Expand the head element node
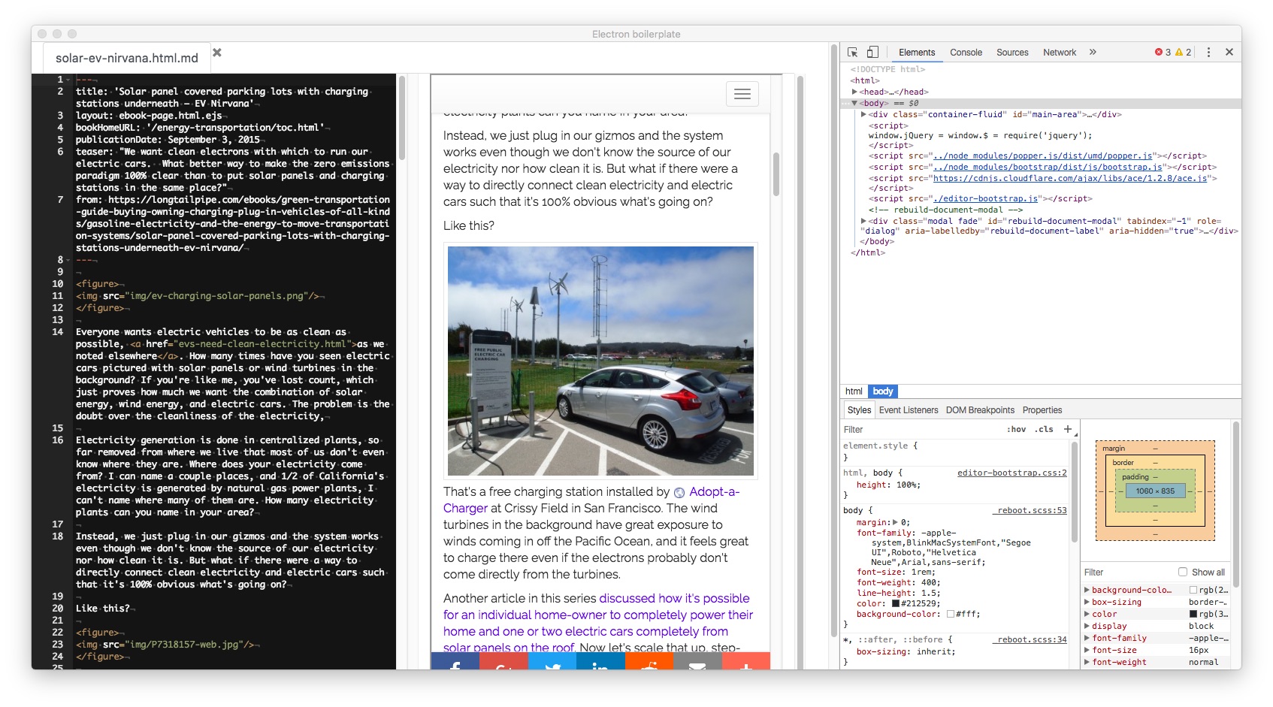Viewport: 1273px width, 707px height. click(854, 92)
